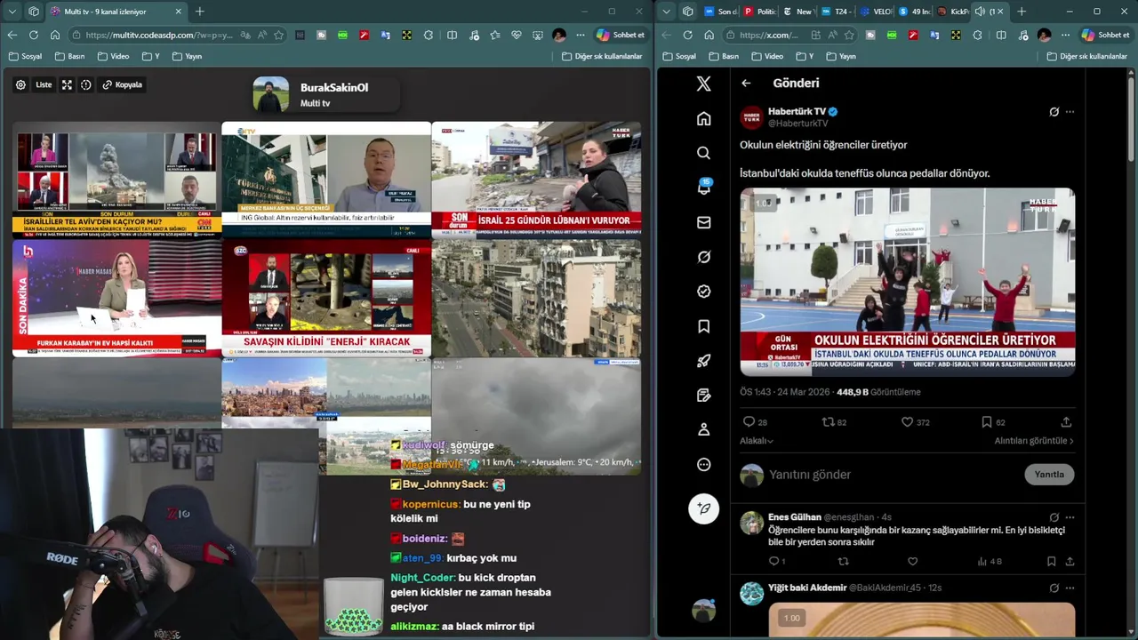Viewport: 1138px width, 640px height.
Task: Click the white compose post button
Action: (703, 508)
